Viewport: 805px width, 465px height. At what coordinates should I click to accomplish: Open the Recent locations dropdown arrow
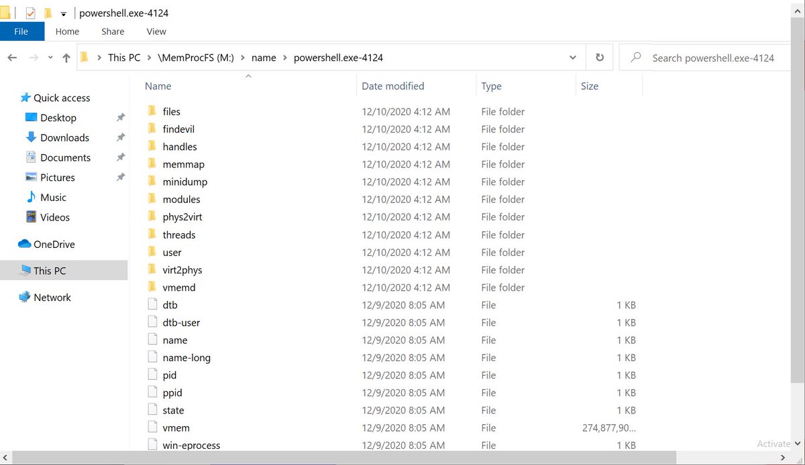(51, 59)
